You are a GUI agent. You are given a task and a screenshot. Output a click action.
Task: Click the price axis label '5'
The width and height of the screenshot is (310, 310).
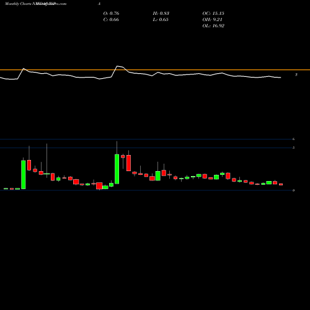(293, 148)
